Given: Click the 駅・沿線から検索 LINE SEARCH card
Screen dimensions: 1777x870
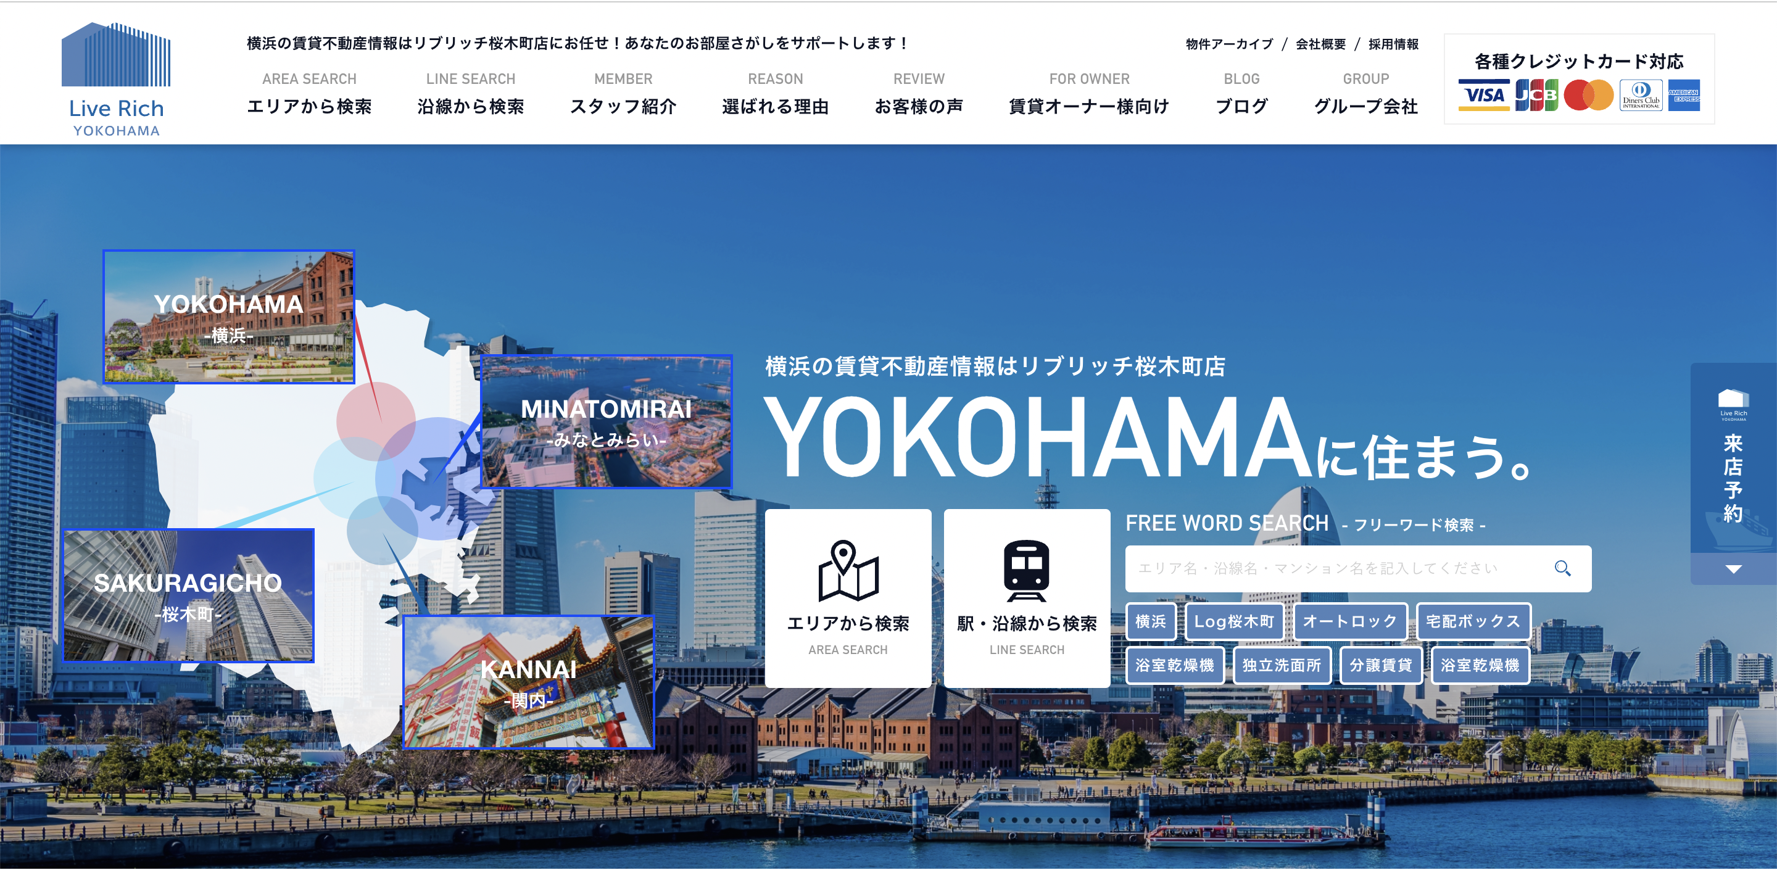Looking at the screenshot, I should coord(1027,597).
